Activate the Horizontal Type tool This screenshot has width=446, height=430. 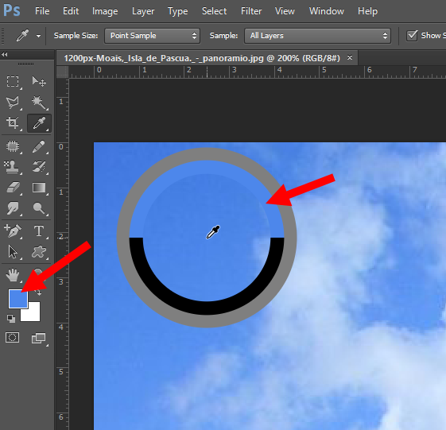tap(39, 231)
